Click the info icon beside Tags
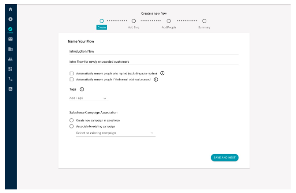 coord(82,89)
